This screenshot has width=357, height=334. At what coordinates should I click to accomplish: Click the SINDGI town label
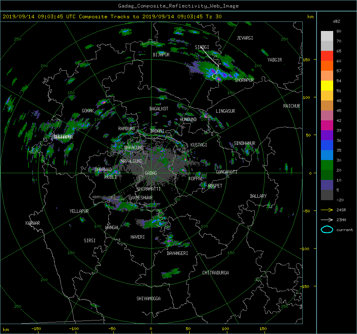point(202,47)
